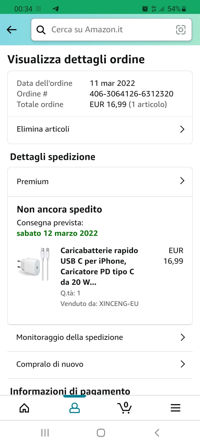Open the camera scan search icon
Screen dimensions: 200x445
point(181,29)
